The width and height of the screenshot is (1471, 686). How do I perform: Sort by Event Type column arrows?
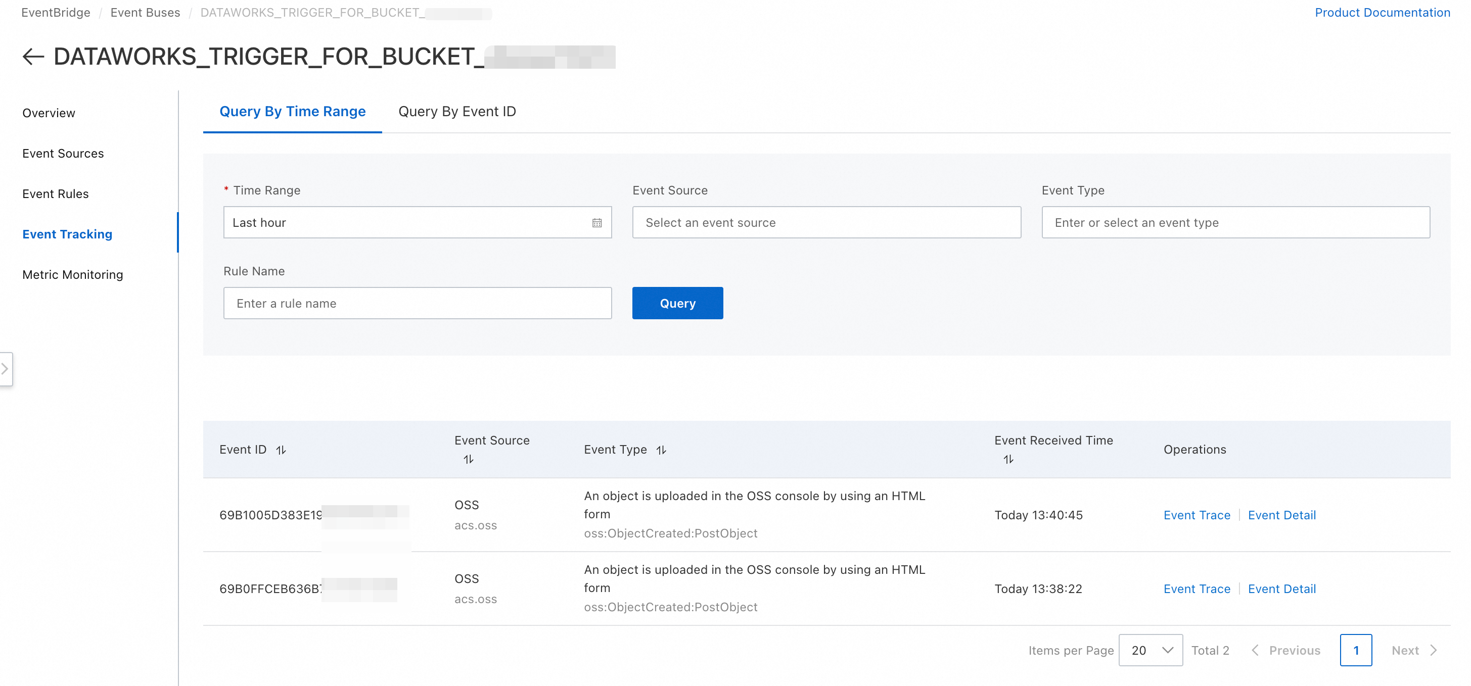pyautogui.click(x=661, y=450)
